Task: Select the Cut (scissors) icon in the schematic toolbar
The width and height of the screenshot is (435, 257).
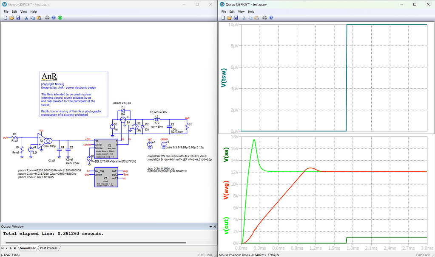Action: click(x=26, y=17)
